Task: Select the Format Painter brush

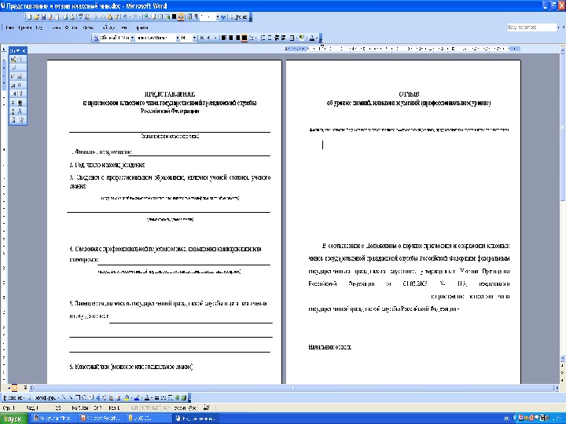Action: click(x=116, y=17)
